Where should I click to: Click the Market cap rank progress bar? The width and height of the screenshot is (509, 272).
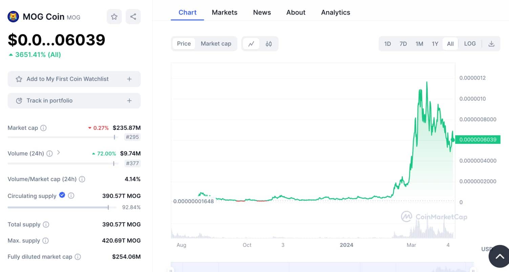pos(63,137)
